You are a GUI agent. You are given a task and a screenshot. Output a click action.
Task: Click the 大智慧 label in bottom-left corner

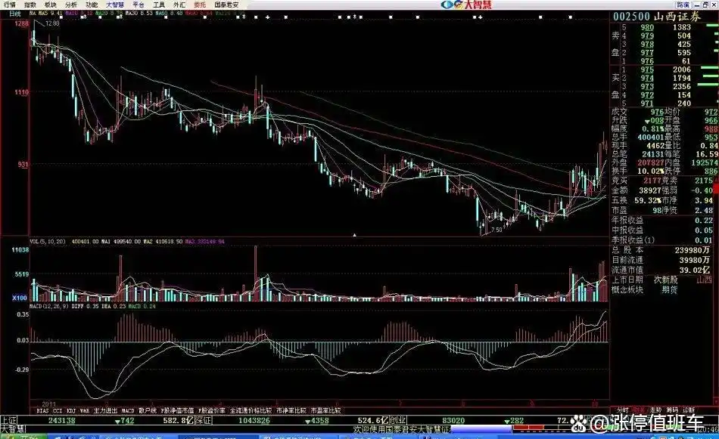pyautogui.click(x=12, y=429)
